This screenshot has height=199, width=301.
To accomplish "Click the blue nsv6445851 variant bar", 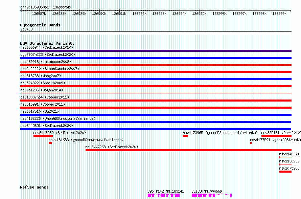I will (x=156, y=129).
